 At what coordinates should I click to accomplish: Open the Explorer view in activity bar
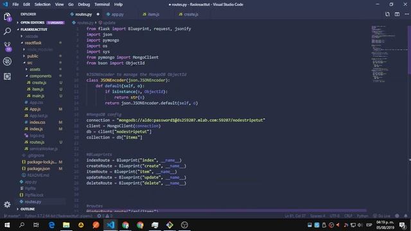point(7,17)
